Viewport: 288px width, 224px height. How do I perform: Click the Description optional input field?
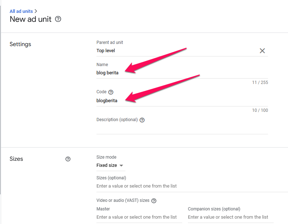coord(182,129)
